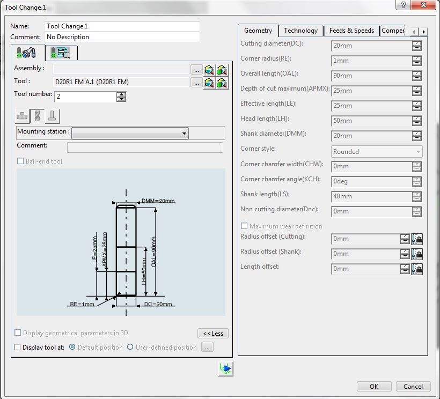Select the User-defined position radio button
This screenshot has height=399, width=440.
point(130,348)
